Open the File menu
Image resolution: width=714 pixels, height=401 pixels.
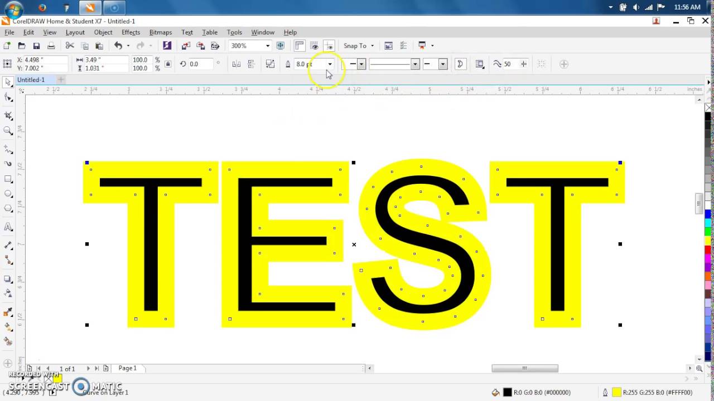tap(9, 32)
